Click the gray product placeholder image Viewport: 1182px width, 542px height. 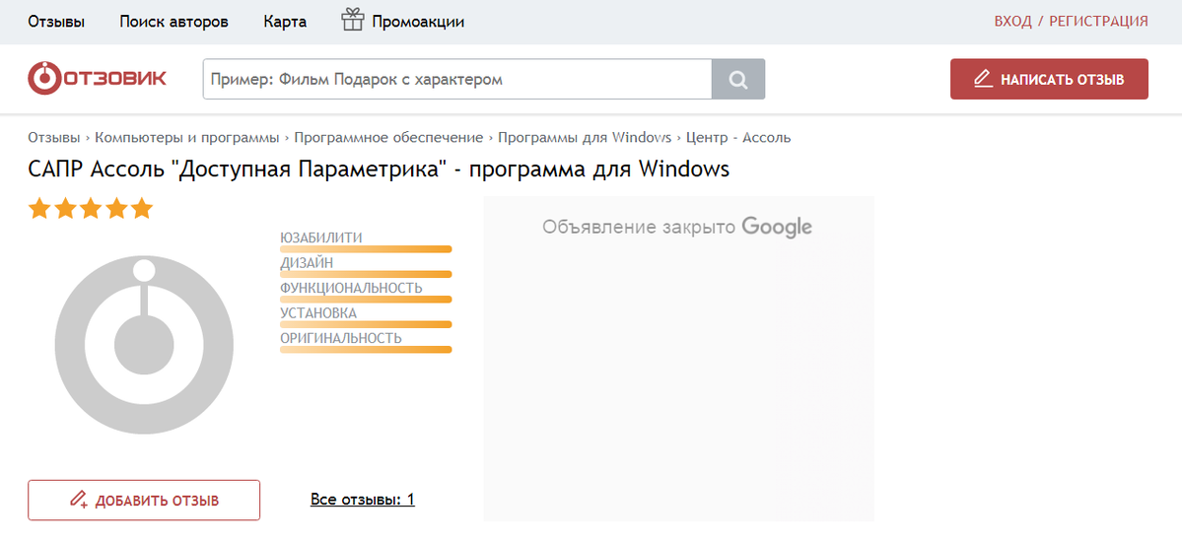tap(144, 345)
